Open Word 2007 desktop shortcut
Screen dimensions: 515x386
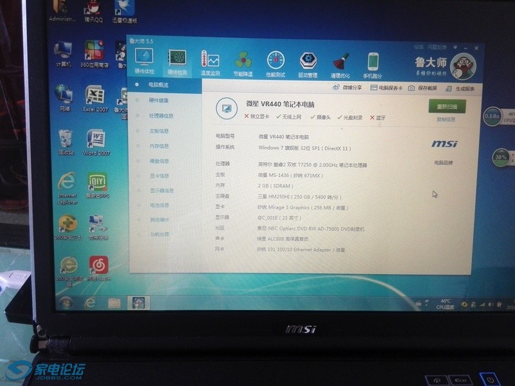(x=96, y=143)
